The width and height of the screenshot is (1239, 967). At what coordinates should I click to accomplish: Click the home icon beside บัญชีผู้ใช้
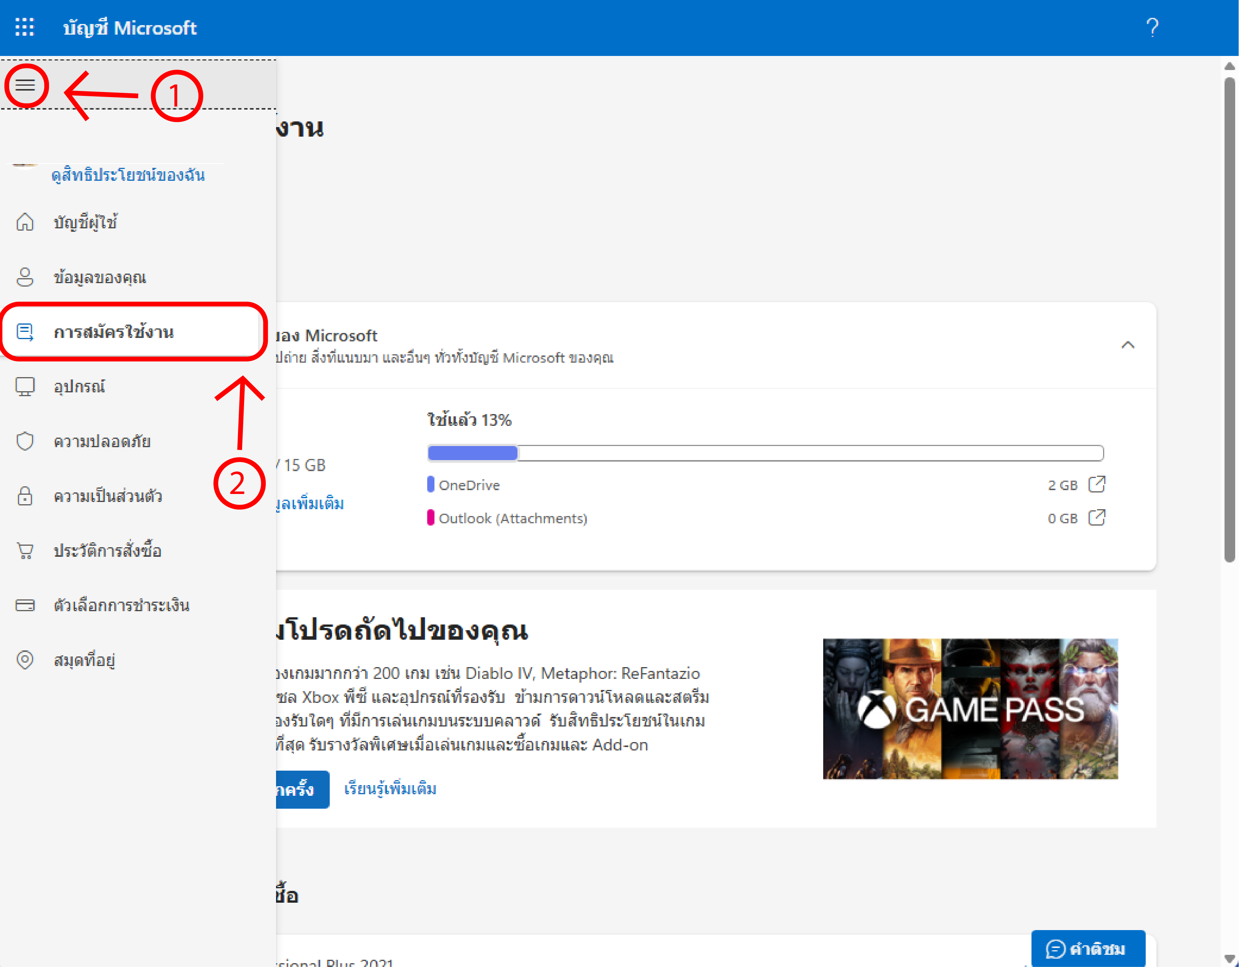(25, 222)
